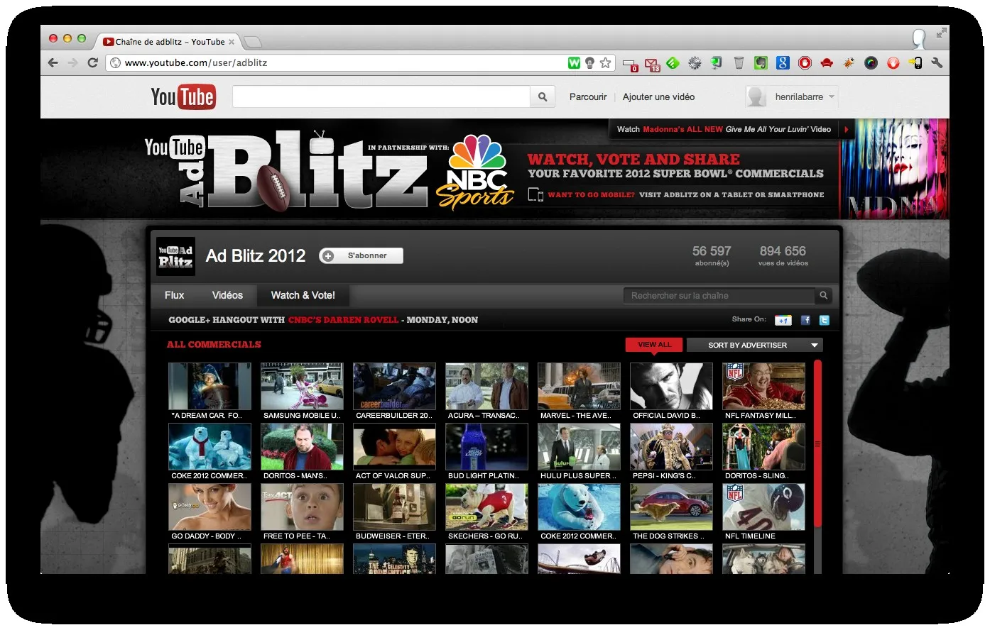Click the red View All button
This screenshot has height=630, width=990.
tap(654, 345)
